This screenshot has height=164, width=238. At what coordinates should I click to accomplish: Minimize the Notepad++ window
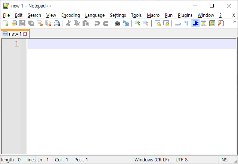[x=195, y=6]
